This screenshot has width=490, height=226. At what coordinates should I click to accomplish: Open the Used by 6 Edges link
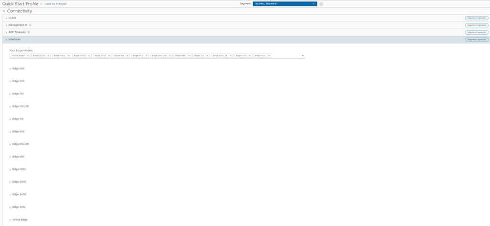click(55, 4)
